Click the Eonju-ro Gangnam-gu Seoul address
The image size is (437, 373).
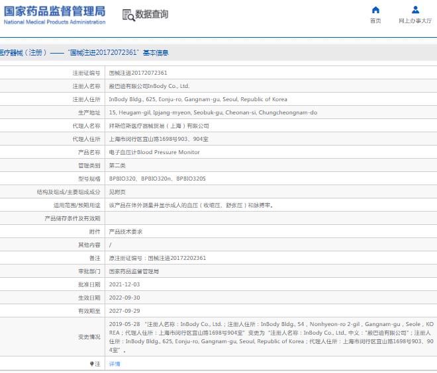198,99
